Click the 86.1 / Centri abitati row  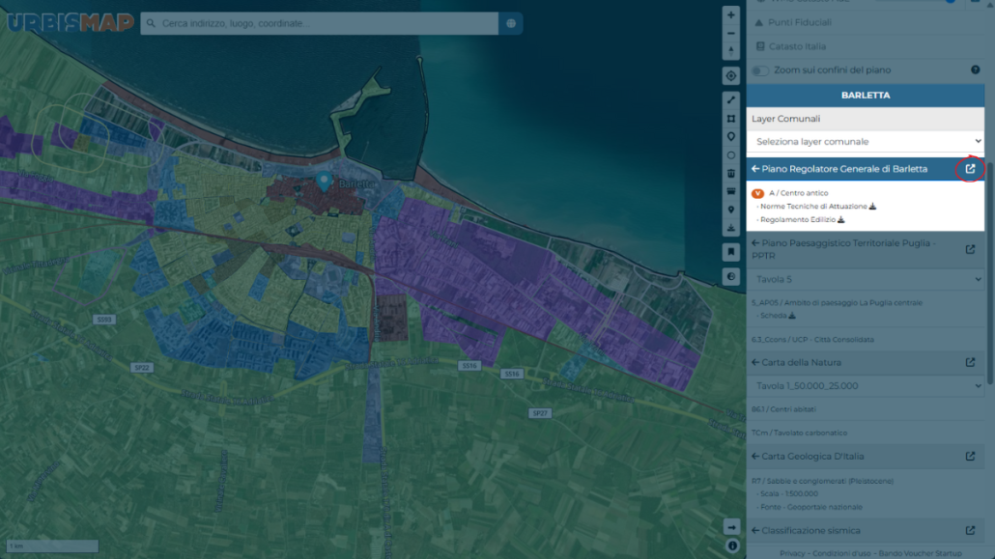click(x=783, y=409)
